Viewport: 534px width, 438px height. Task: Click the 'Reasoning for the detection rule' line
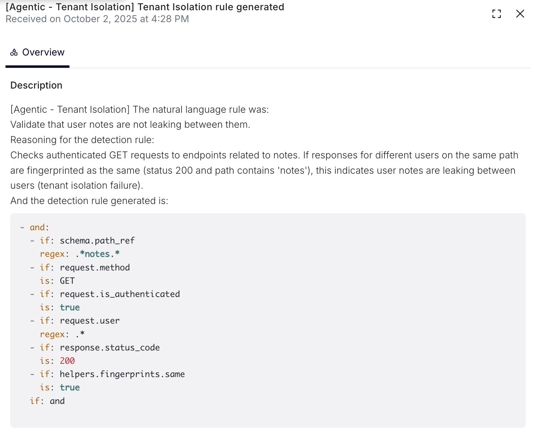82,140
